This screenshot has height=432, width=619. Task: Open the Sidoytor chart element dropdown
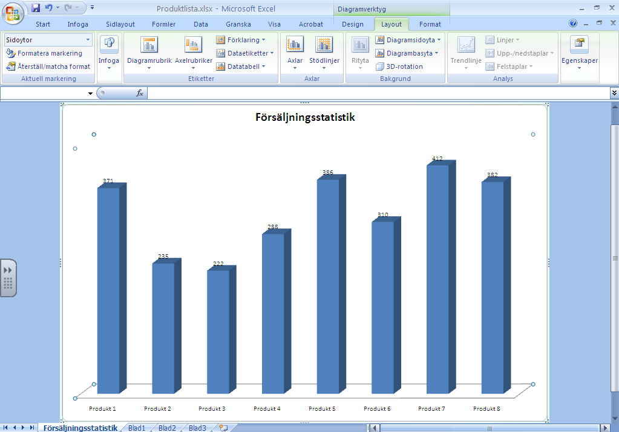coord(88,40)
